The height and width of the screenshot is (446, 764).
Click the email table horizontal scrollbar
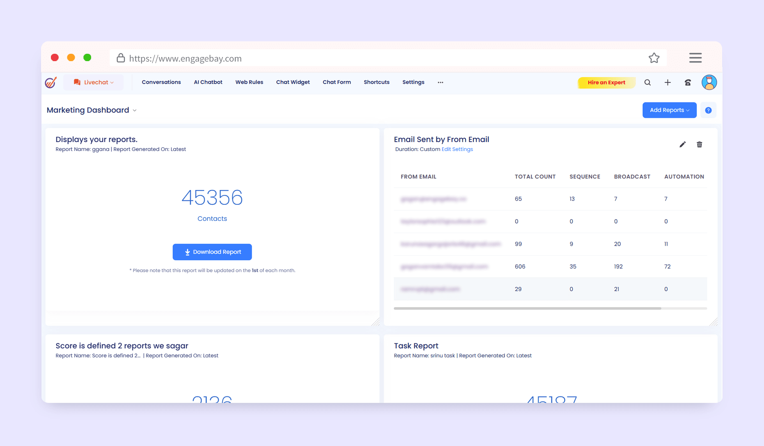click(527, 308)
